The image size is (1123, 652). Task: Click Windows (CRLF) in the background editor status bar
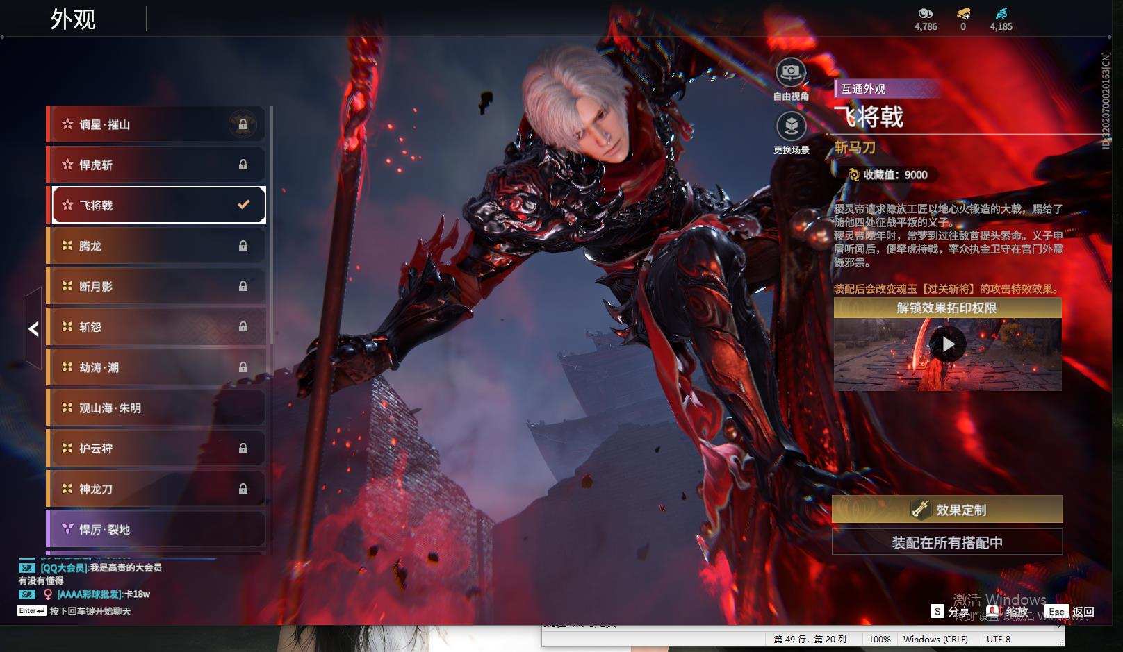935,639
